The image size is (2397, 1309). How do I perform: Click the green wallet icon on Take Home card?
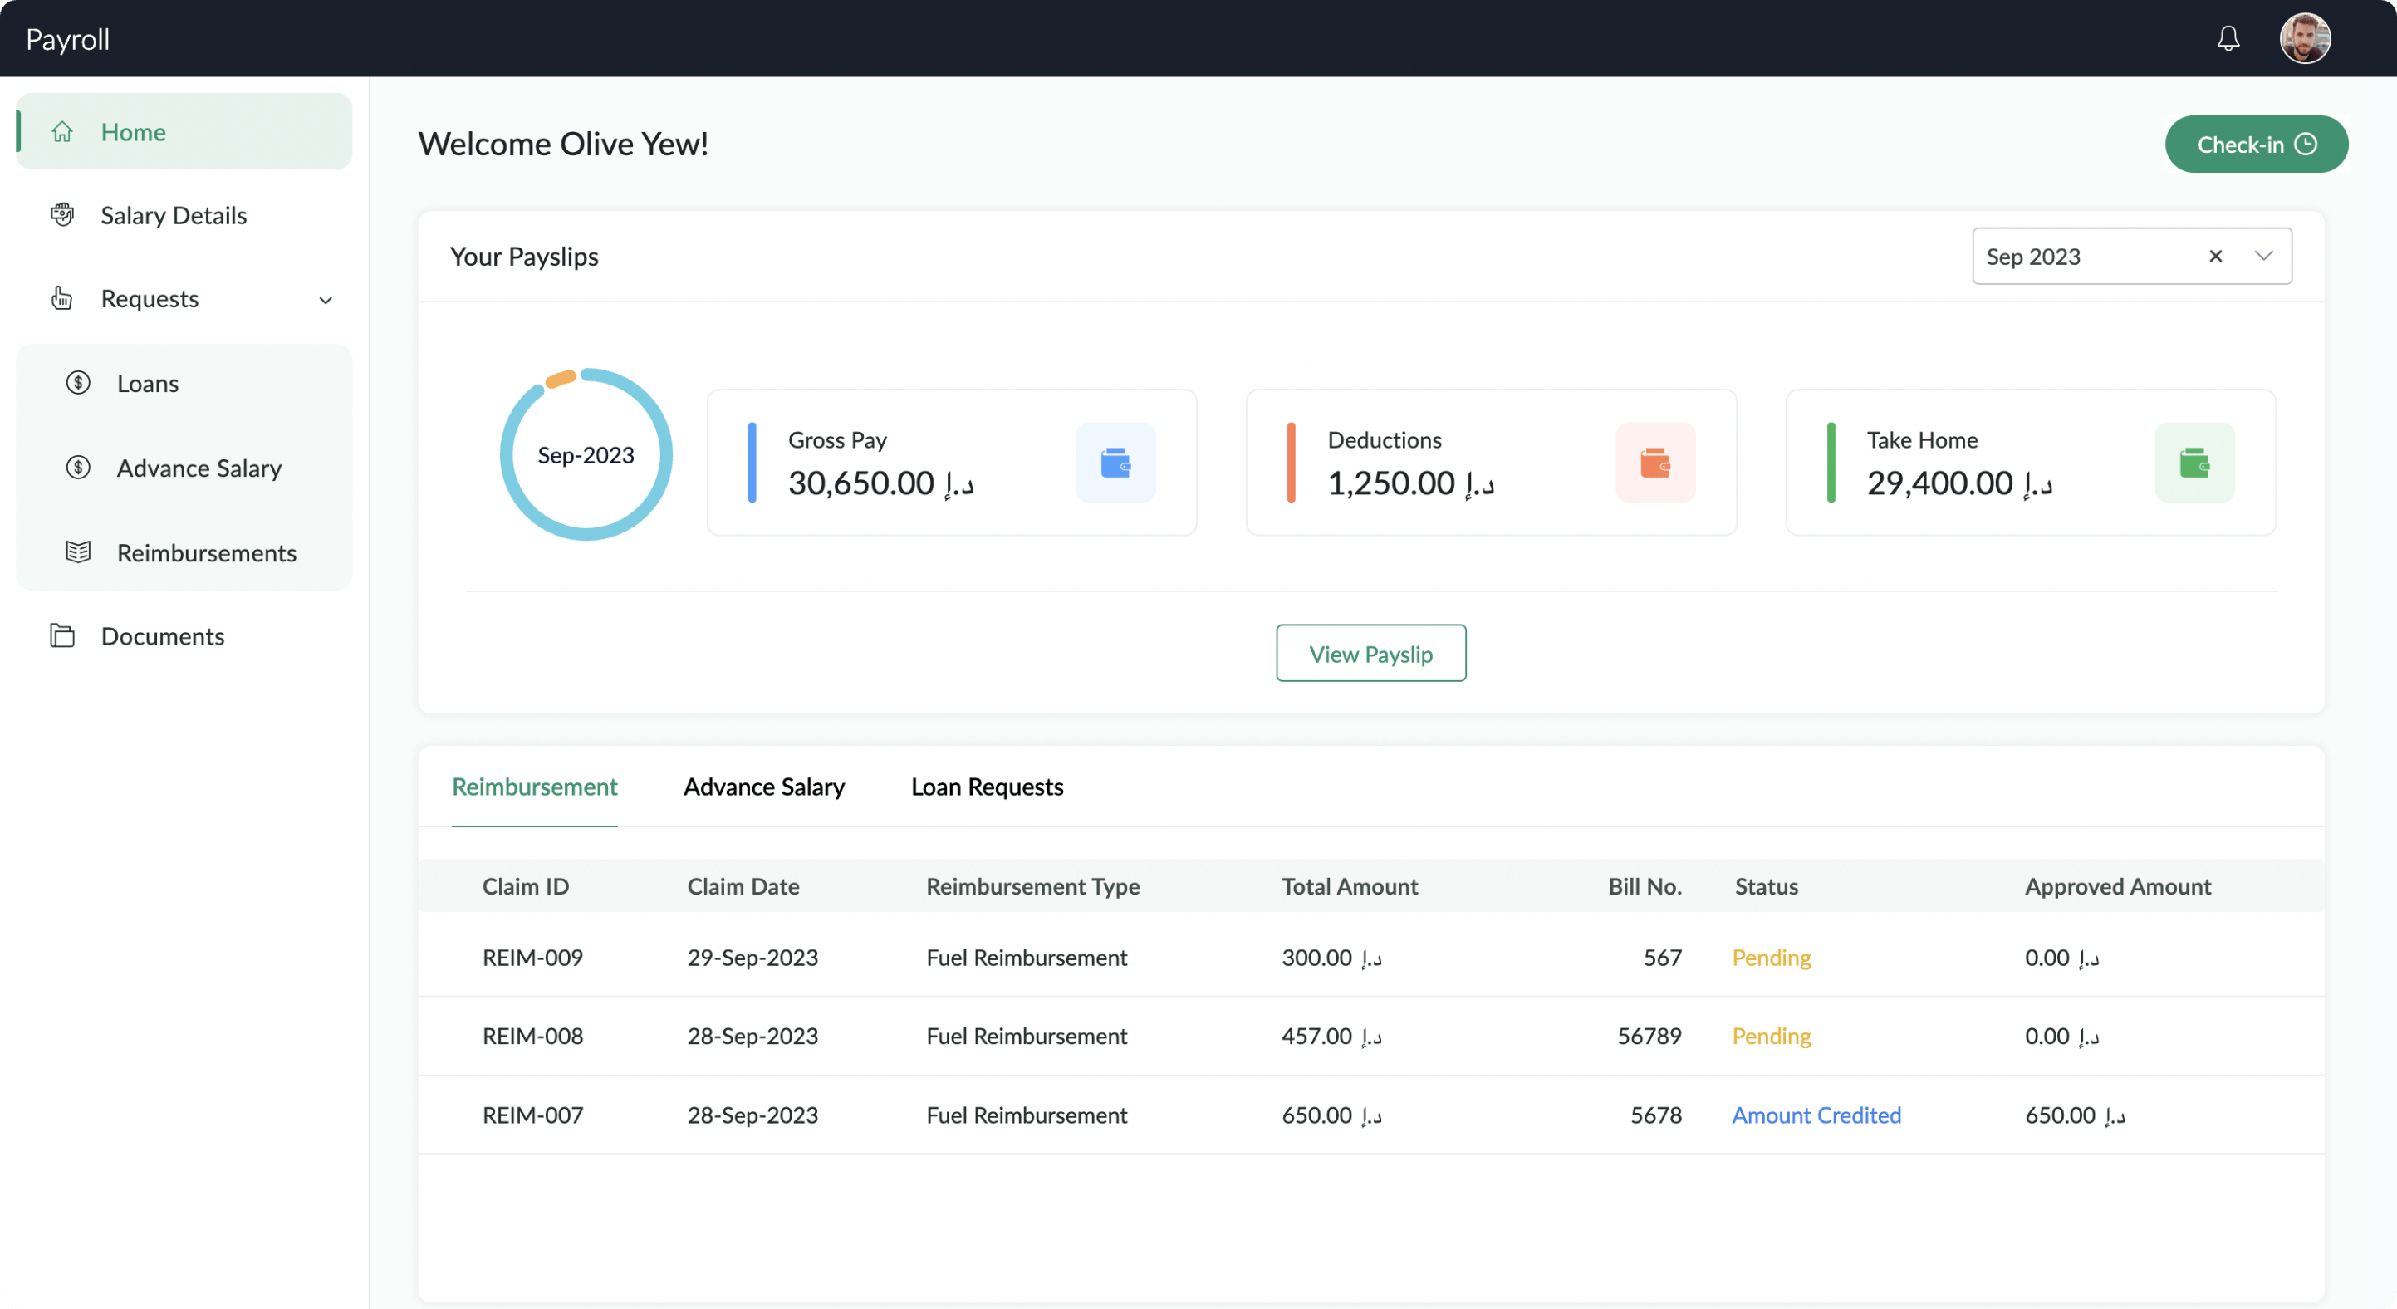pyautogui.click(x=2195, y=463)
